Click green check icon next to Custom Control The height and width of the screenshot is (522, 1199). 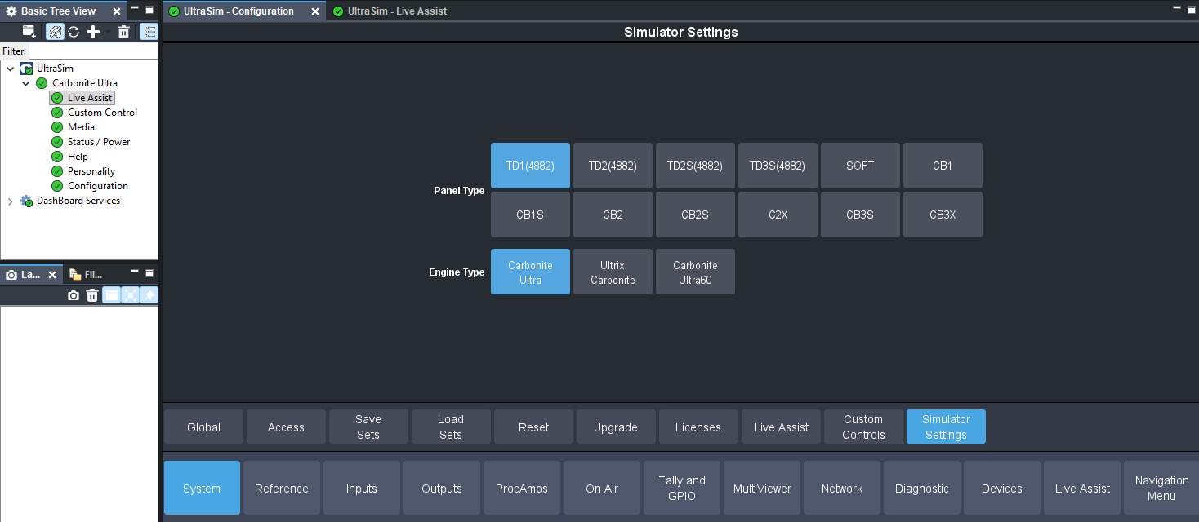click(57, 113)
